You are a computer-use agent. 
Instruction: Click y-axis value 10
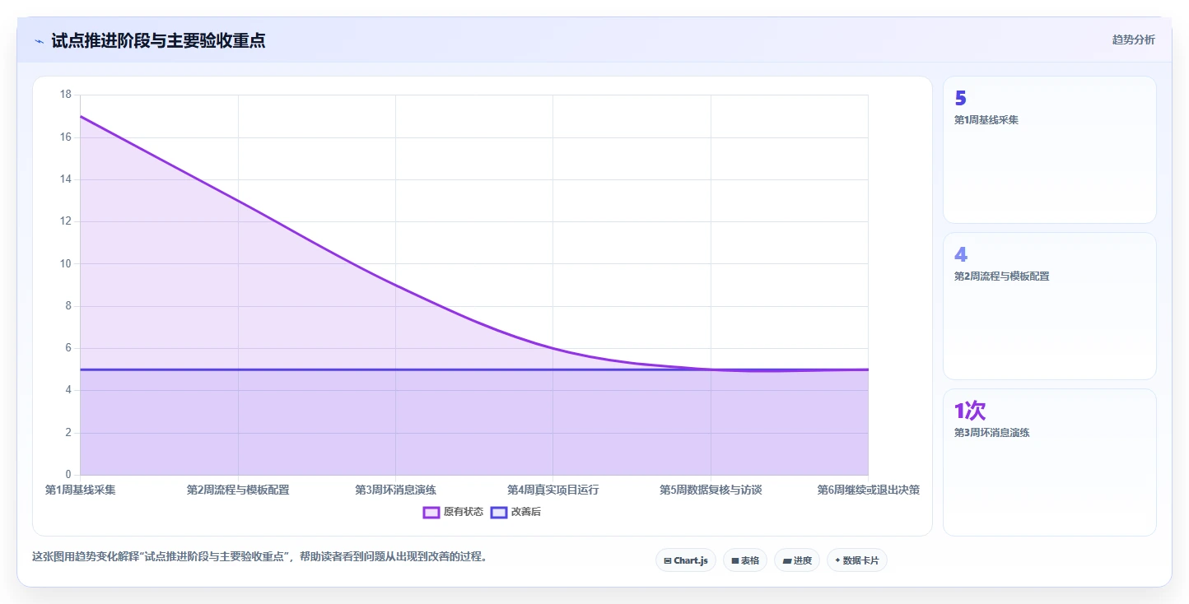(x=66, y=264)
